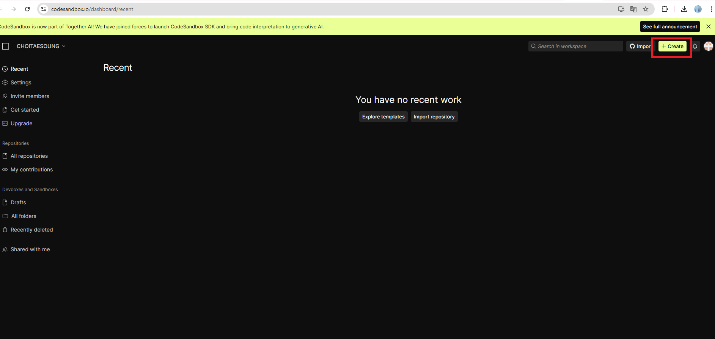The width and height of the screenshot is (715, 339).
Task: Open Recently deleted
Action: click(x=31, y=230)
